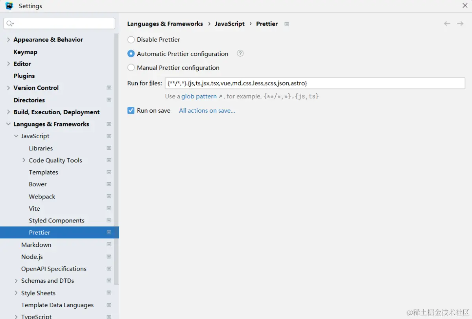Open the Template Data Languages page
Image resolution: width=472 pixels, height=319 pixels.
coord(57,305)
